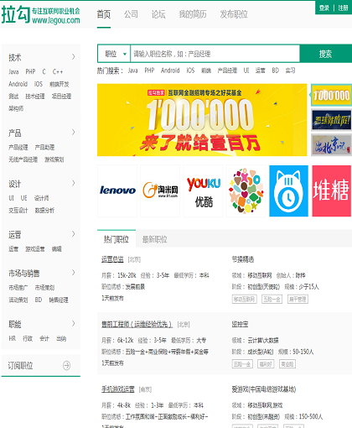This screenshot has width=352, height=428.
Task: Open 发布职位 in the navigation
Action: [x=234, y=14]
